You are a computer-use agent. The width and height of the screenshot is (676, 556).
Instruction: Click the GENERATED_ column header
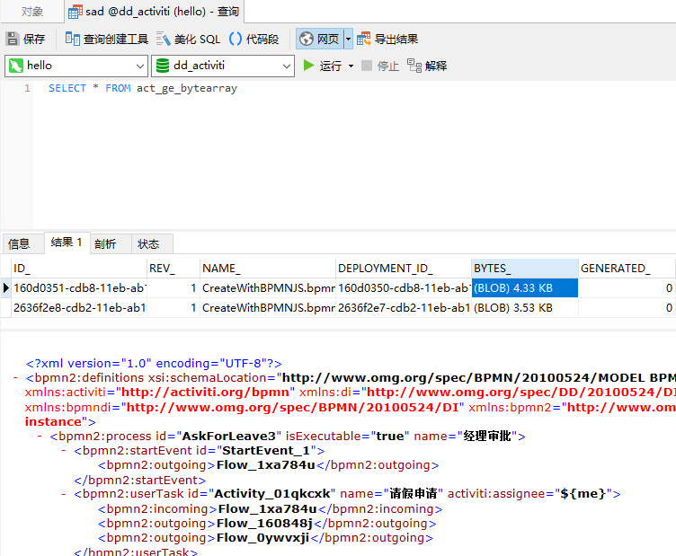tap(627, 269)
